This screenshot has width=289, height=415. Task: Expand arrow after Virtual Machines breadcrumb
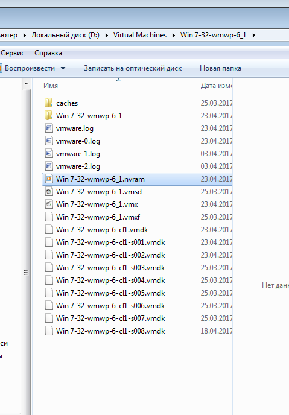point(173,35)
